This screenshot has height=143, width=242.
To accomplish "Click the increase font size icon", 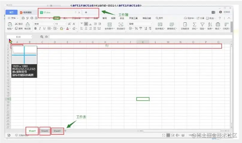I will 69,24.
